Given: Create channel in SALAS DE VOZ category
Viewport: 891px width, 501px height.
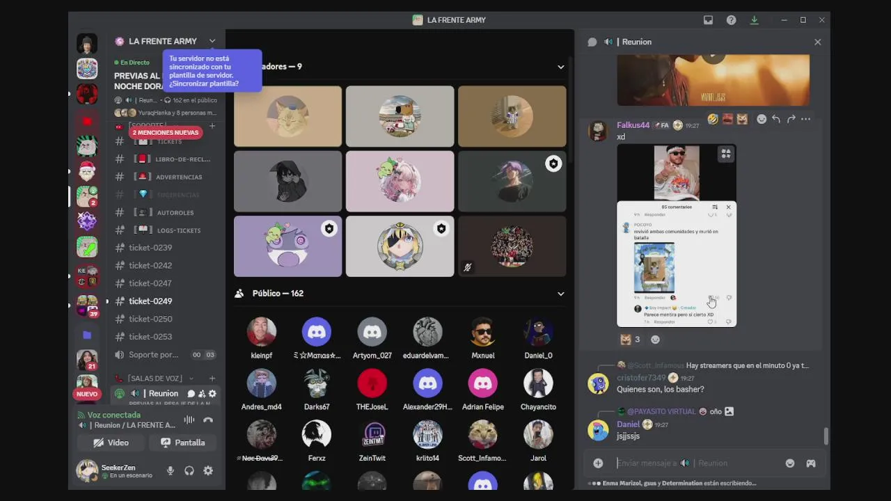Looking at the screenshot, I should pyautogui.click(x=212, y=379).
